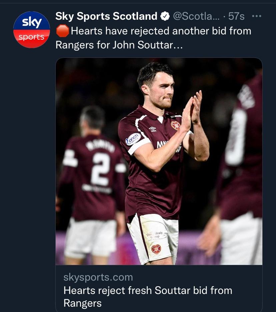The image size is (276, 312).
Task: Click the red 'sports' half of the avatar
Action: coord(32,39)
